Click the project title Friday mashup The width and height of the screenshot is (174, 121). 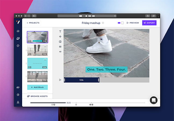(91, 23)
